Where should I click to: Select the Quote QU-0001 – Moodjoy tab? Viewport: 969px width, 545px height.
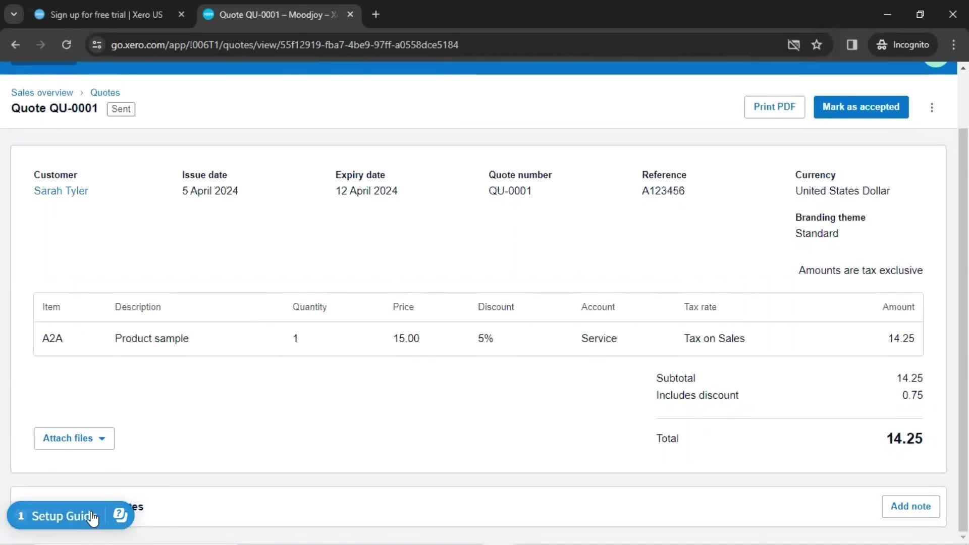(x=279, y=15)
